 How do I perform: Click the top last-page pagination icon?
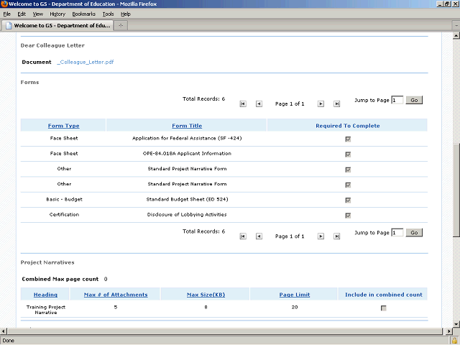coord(336,104)
